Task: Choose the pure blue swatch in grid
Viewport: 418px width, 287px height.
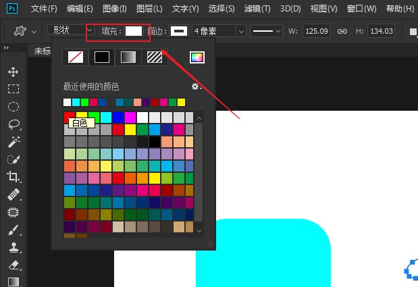Action: click(x=118, y=118)
